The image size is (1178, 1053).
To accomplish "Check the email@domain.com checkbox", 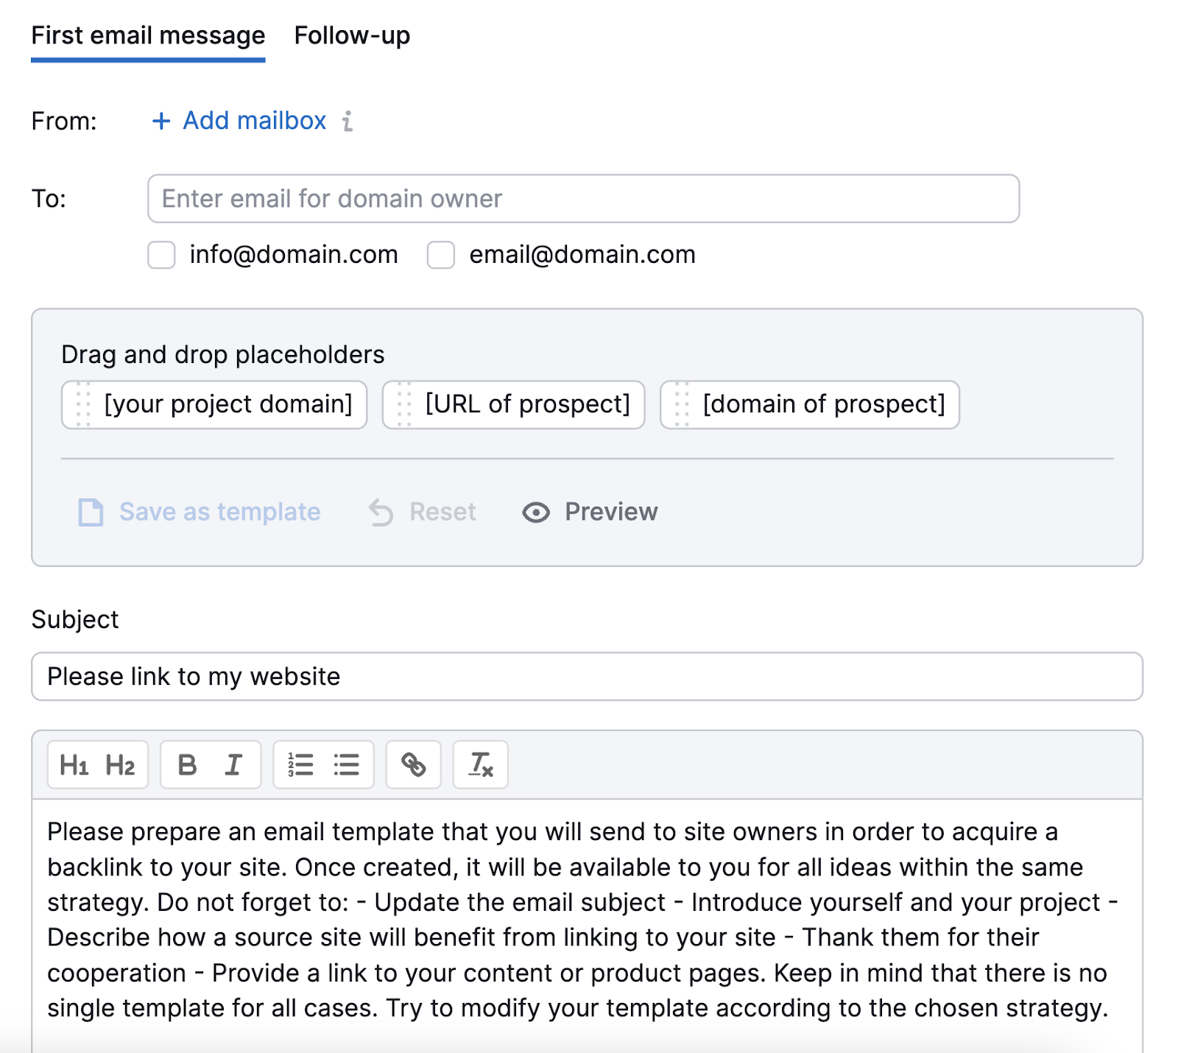I will pos(441,255).
